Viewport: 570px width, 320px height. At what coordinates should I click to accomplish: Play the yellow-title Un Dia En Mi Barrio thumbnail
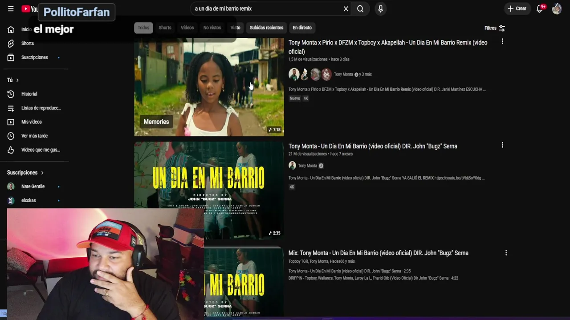pyautogui.click(x=209, y=190)
